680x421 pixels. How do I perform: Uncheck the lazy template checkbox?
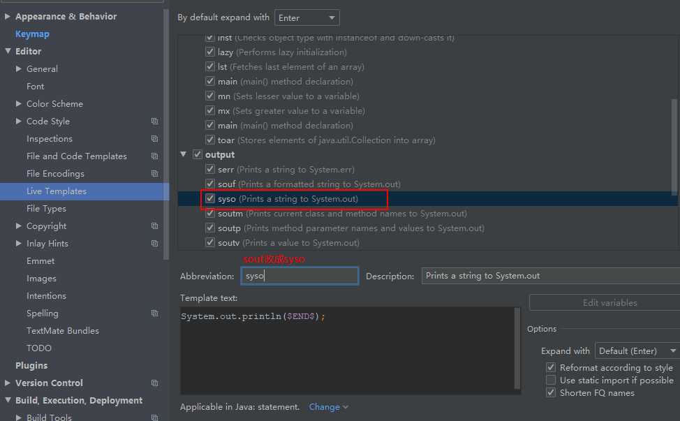click(210, 52)
